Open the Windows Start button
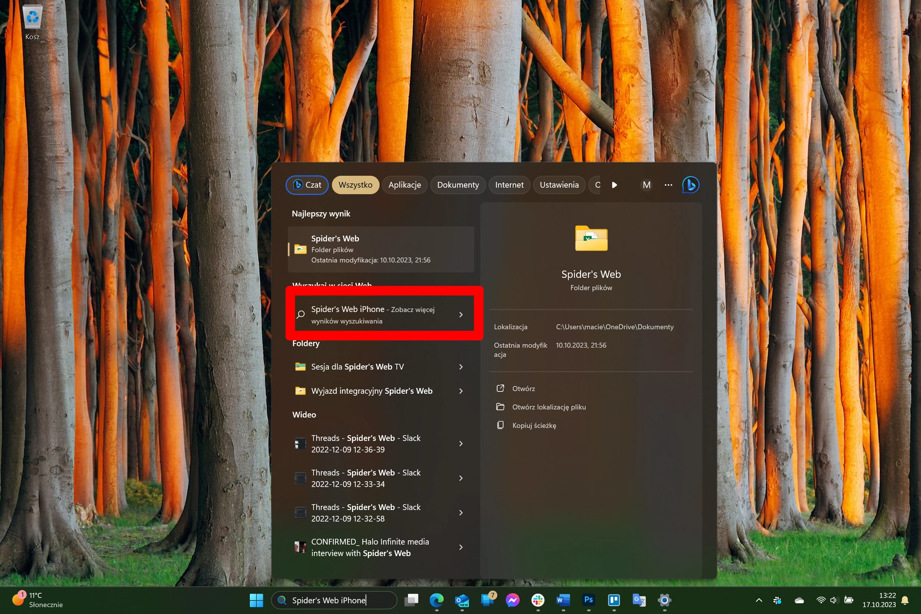Image resolution: width=921 pixels, height=614 pixels. coord(256,600)
